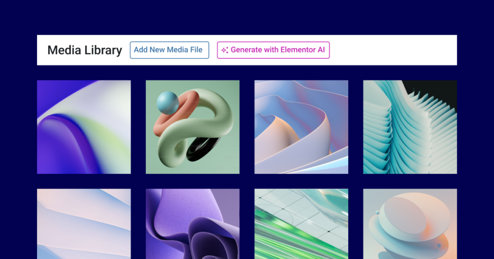Click the small orb on the stacked discs image

(377, 213)
